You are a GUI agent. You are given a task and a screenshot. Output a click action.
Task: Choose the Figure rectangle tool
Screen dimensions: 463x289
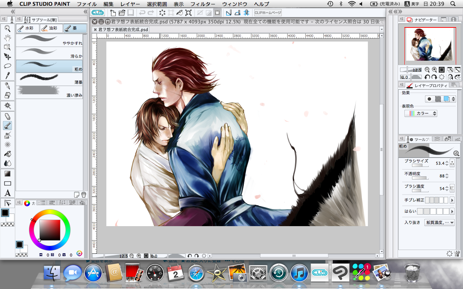[7, 183]
